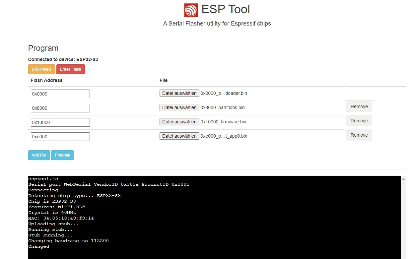Click the 0x0000_b...tloader.bin file name
Image resolution: width=412 pixels, height=259 pixels.
coord(224,93)
